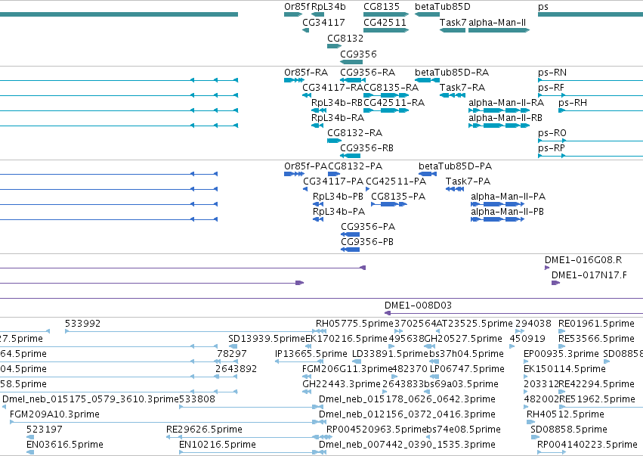This screenshot has width=643, height=456.
Task: Click the alpha-Man-II-PA protein label
Action: pyautogui.click(x=508, y=197)
